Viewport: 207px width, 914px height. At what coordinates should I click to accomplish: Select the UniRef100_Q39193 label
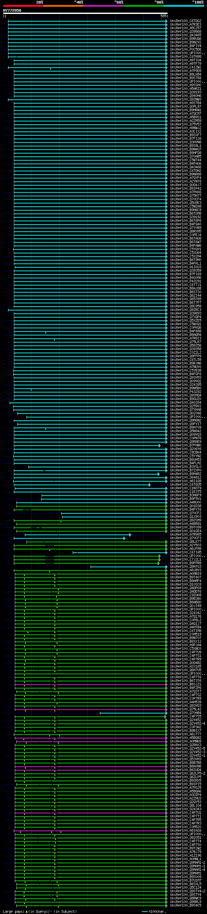tap(185, 92)
